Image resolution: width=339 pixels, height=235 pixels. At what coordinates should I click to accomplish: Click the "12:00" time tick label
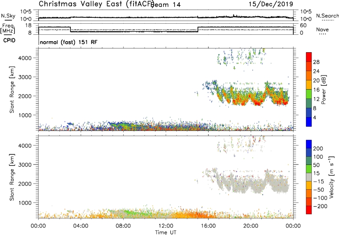tap(166, 226)
